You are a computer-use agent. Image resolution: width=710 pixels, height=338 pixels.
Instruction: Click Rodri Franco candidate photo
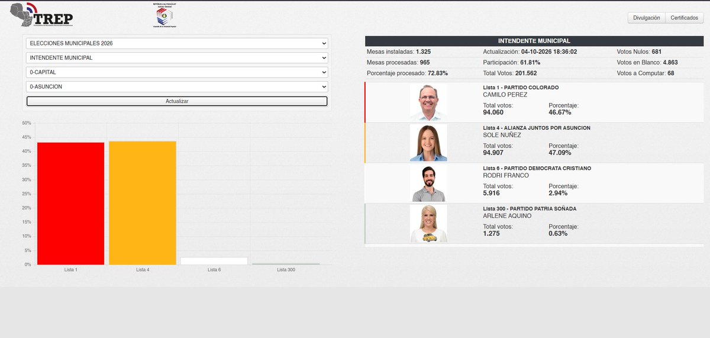coord(428,184)
